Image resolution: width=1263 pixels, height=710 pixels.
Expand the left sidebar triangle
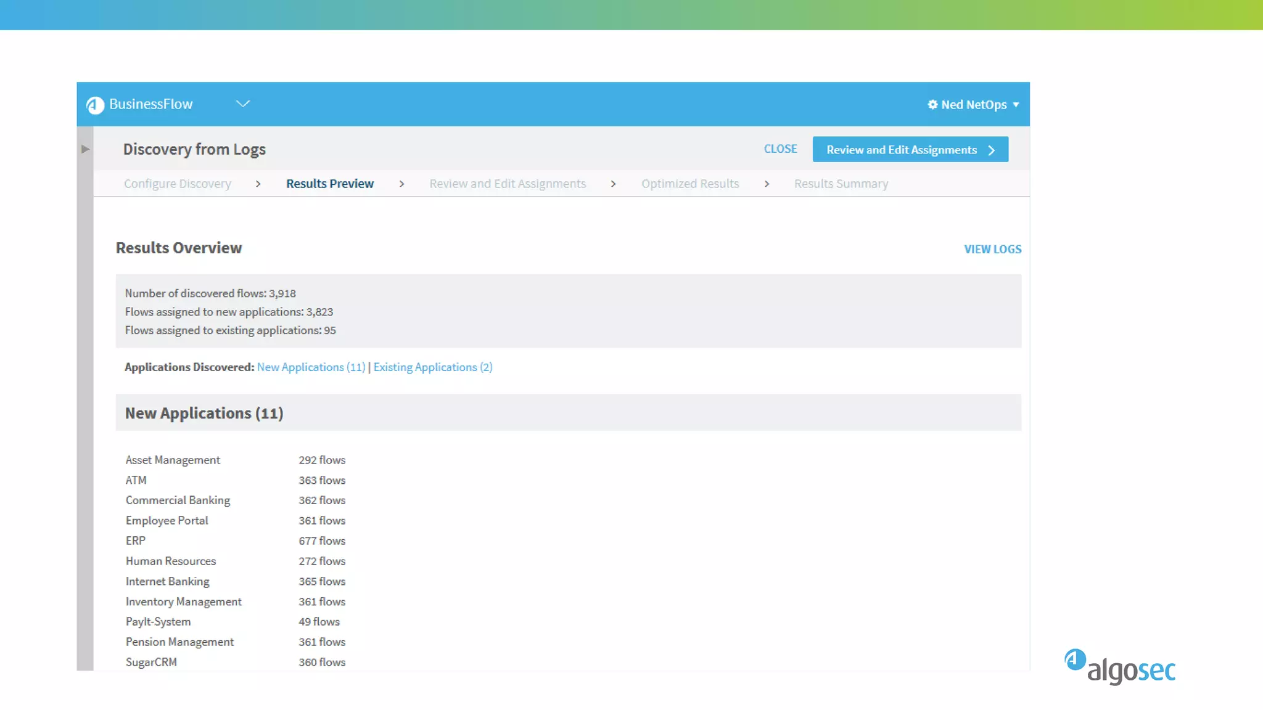(x=85, y=149)
